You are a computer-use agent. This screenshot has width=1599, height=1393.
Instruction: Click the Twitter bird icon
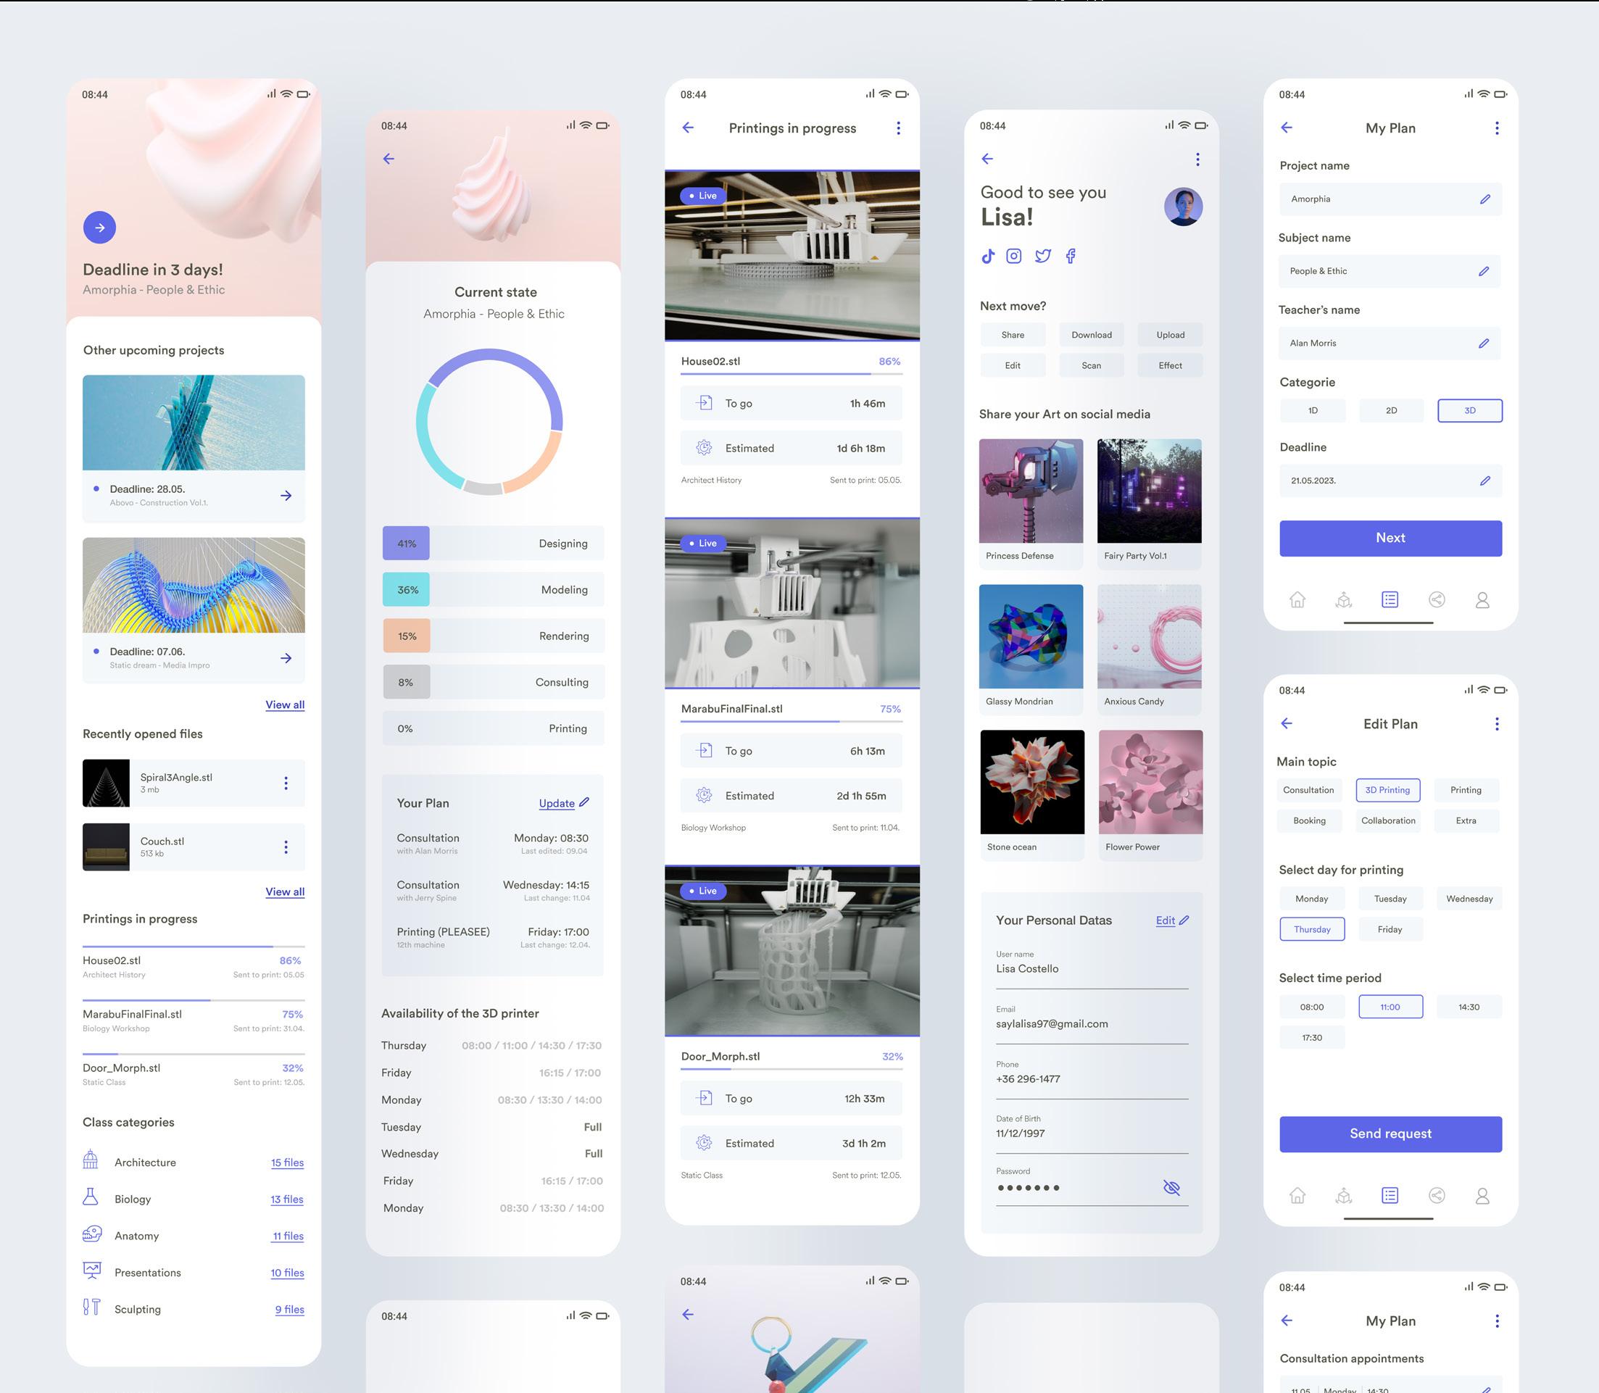[1042, 257]
